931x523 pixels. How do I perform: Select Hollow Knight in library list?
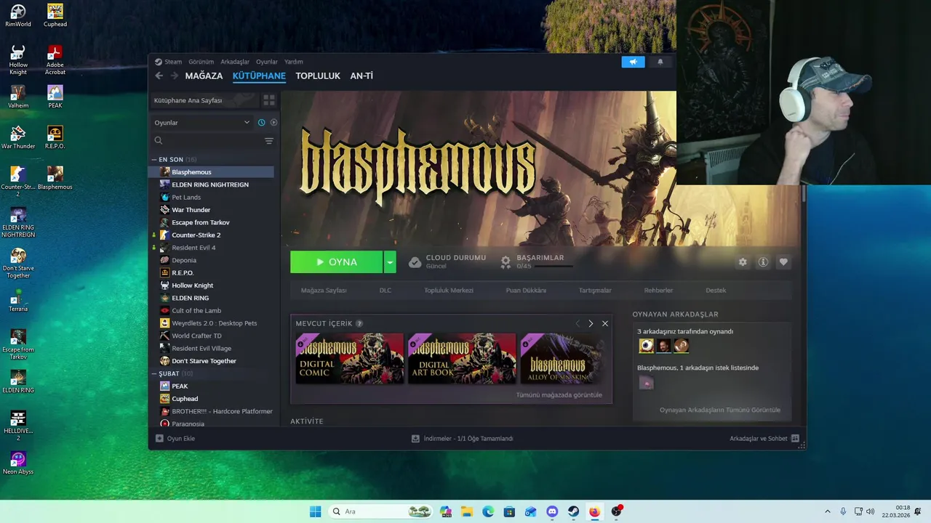[211, 285]
